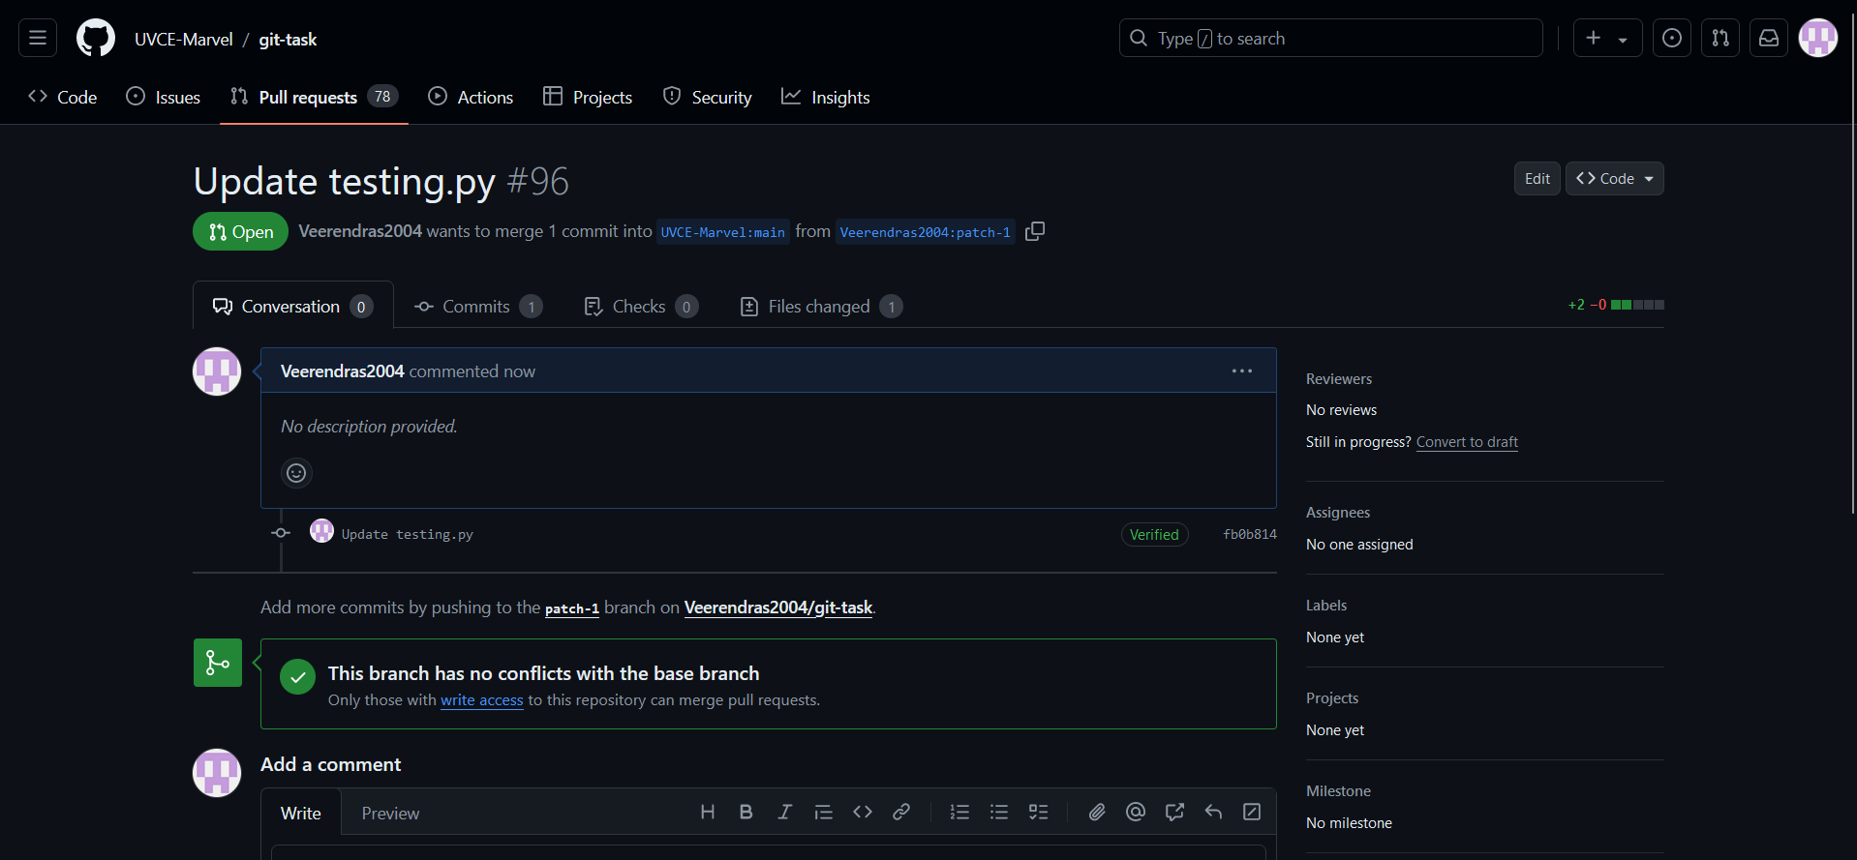The height and width of the screenshot is (860, 1857).
Task: Insert a quote block icon
Action: click(x=824, y=812)
